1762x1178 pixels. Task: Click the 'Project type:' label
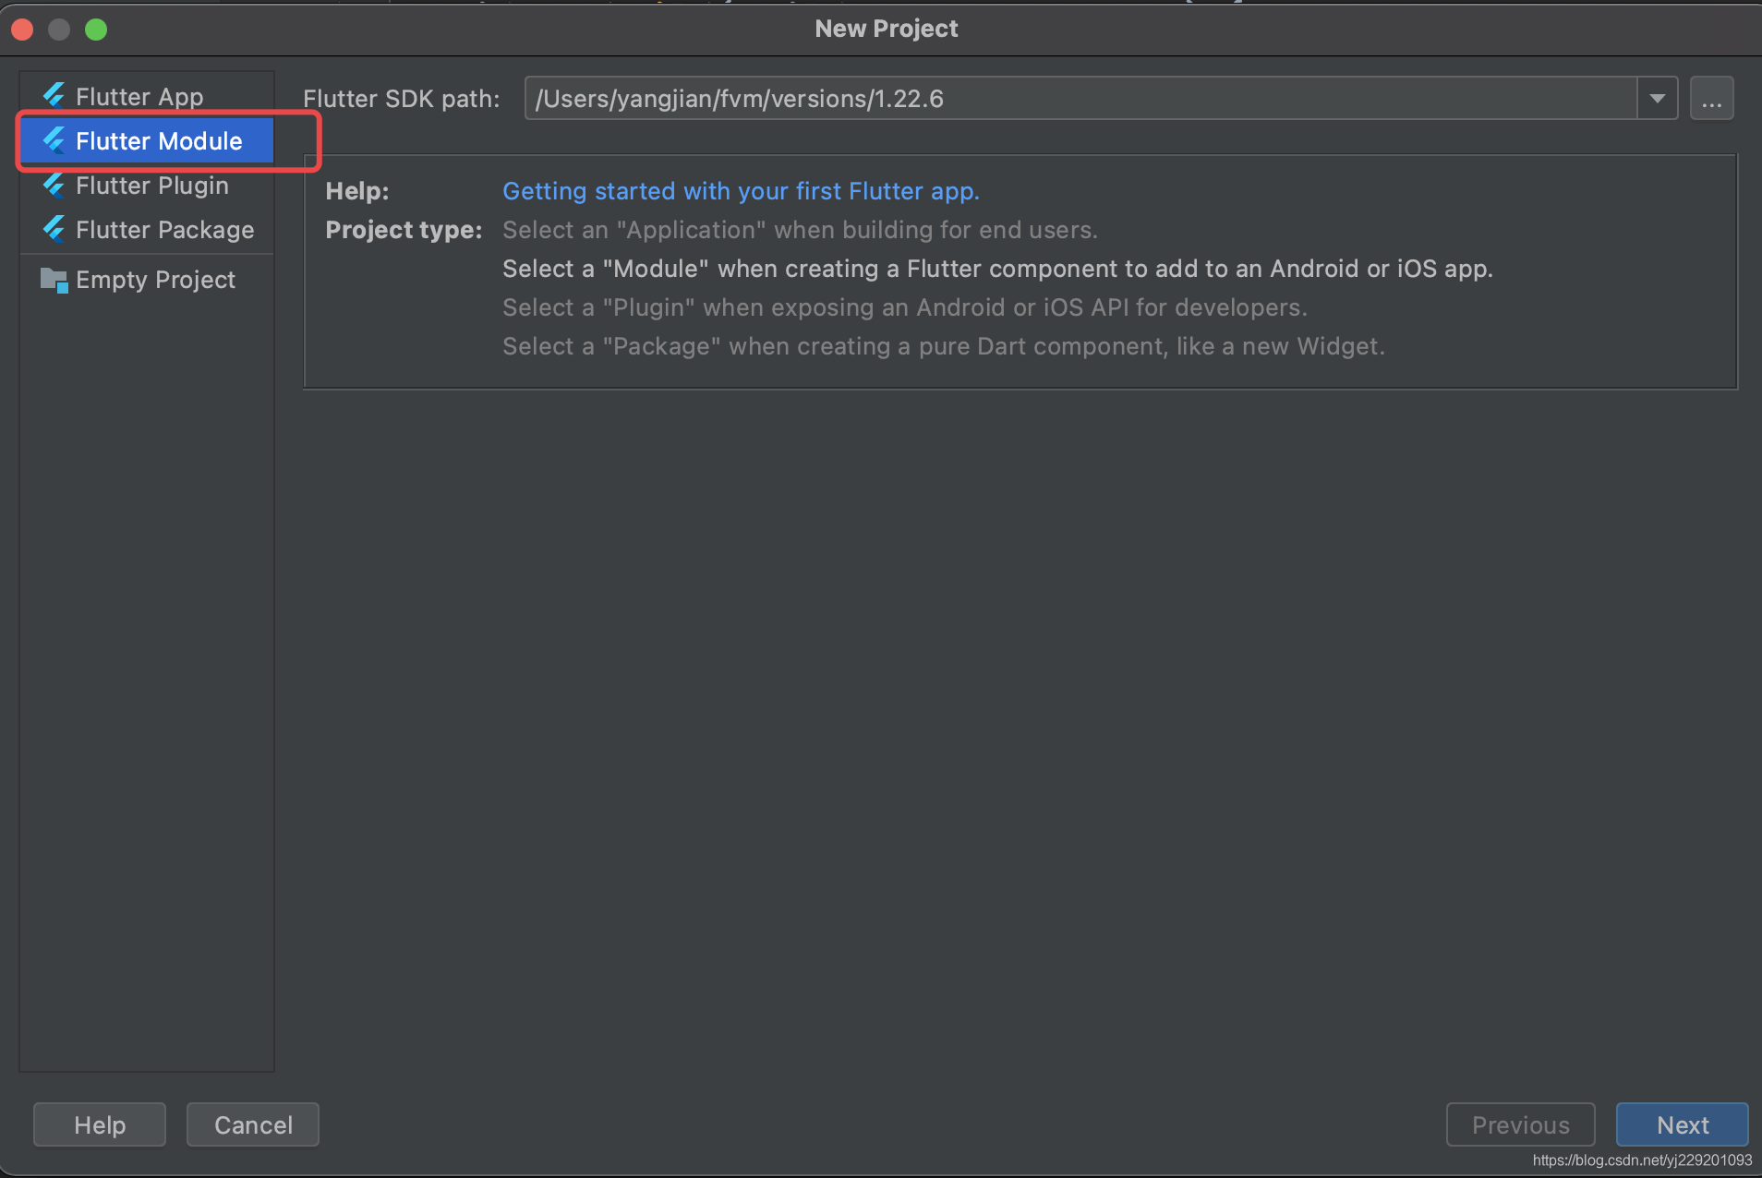pos(404,230)
